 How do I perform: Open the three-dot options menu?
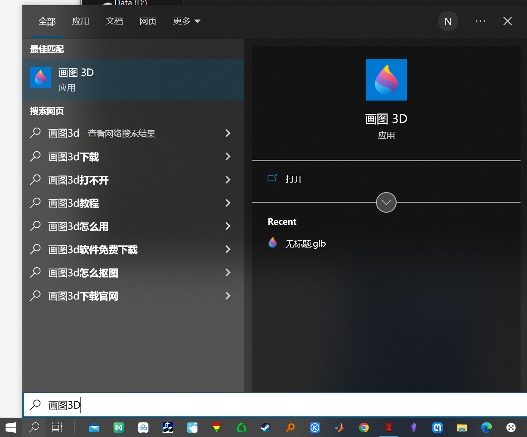pyautogui.click(x=481, y=21)
